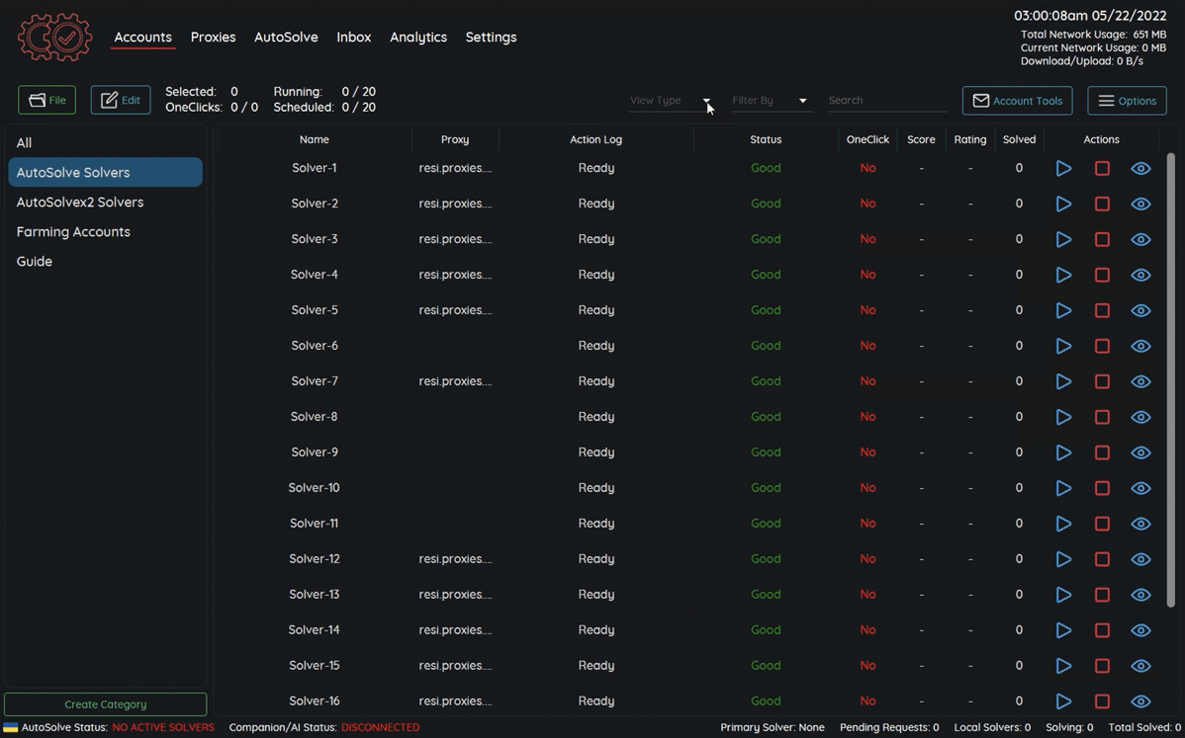This screenshot has height=738, width=1185.
Task: Stop Solver-13 using the red square
Action: point(1102,595)
